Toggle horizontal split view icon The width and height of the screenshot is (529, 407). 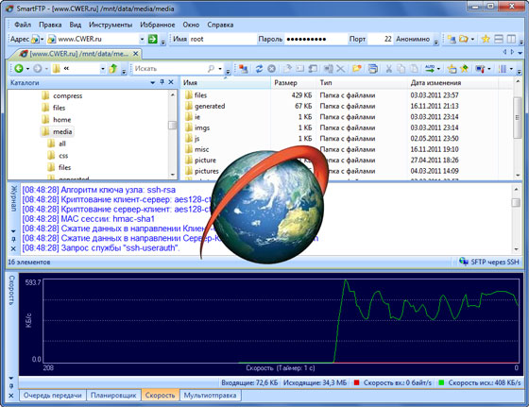(499, 39)
